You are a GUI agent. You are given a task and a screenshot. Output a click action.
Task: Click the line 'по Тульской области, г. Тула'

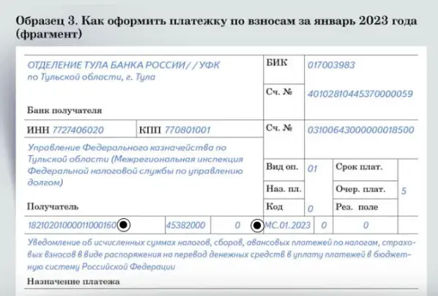pos(91,77)
